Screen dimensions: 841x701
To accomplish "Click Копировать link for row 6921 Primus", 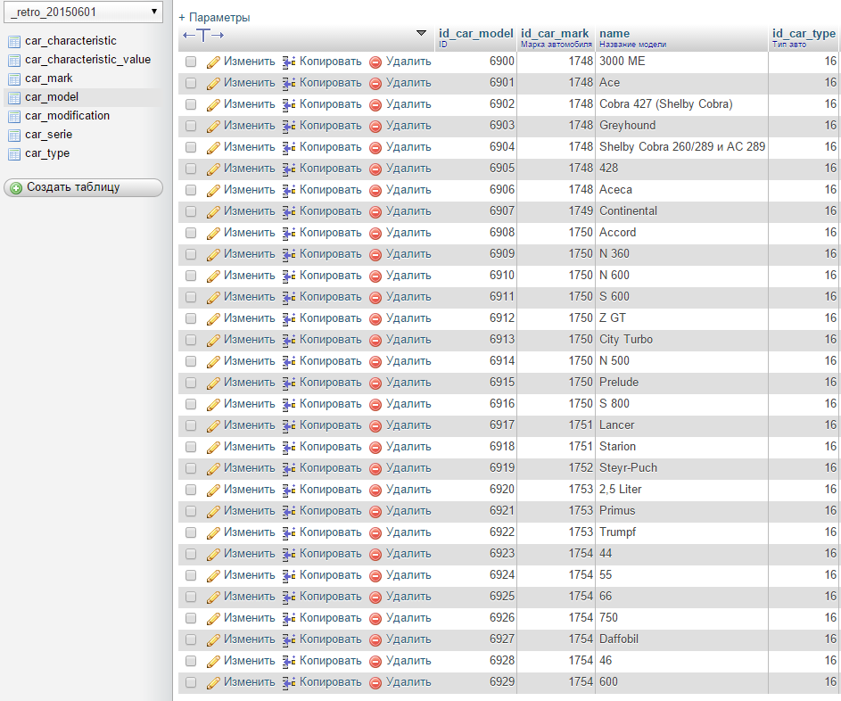I will pyautogui.click(x=330, y=511).
